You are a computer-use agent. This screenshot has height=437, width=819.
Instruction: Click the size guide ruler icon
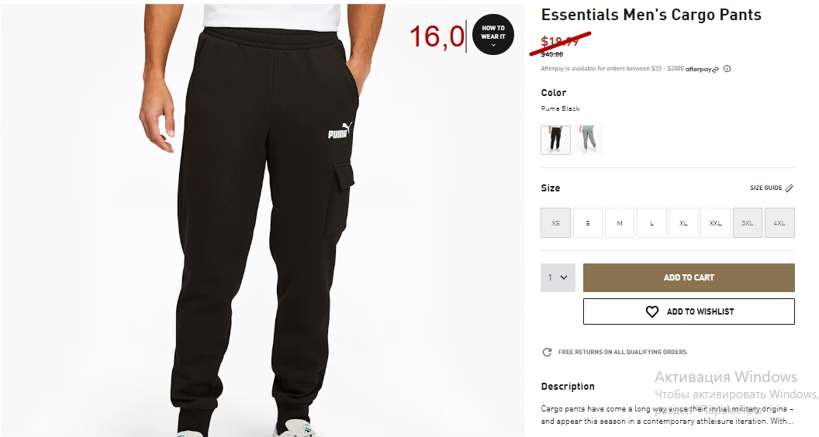click(790, 188)
